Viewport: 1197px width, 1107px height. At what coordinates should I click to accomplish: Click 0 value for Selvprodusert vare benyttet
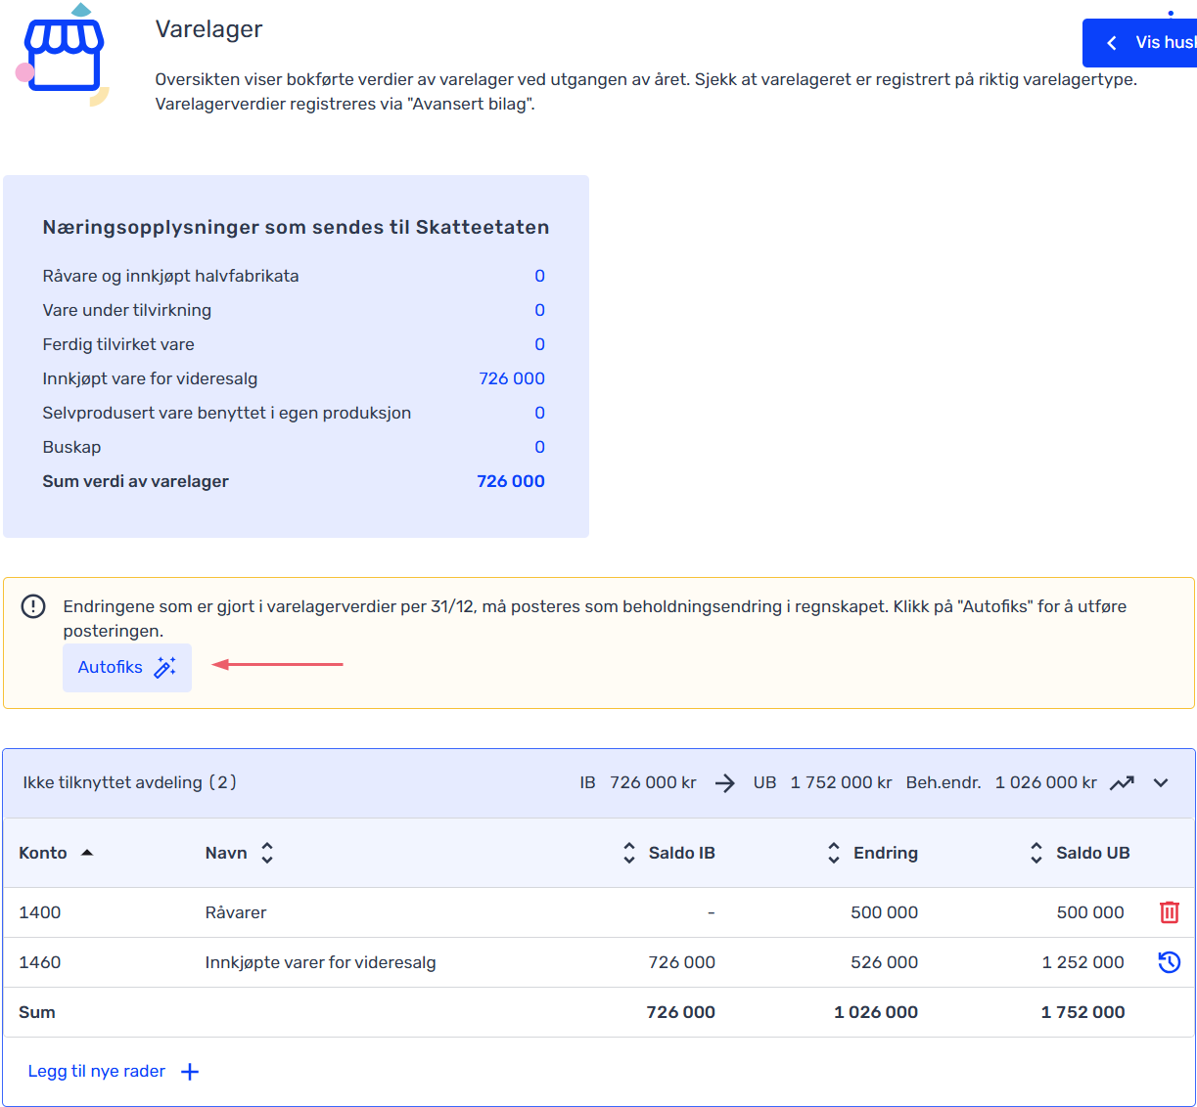point(539,413)
